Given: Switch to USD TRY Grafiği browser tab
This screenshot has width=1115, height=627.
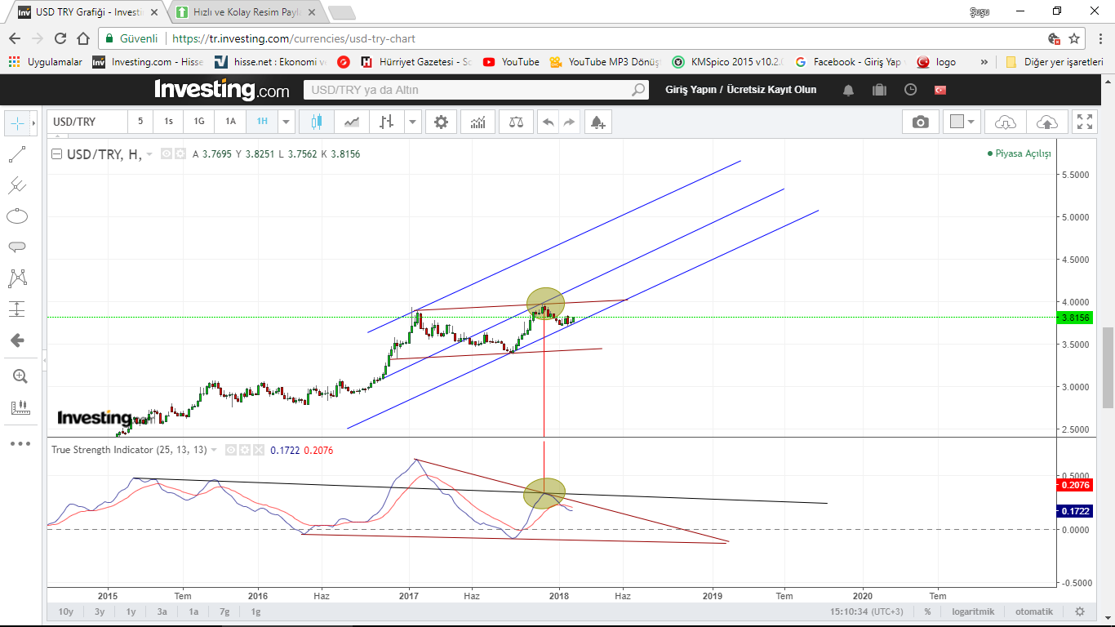Looking at the screenshot, I should point(89,12).
